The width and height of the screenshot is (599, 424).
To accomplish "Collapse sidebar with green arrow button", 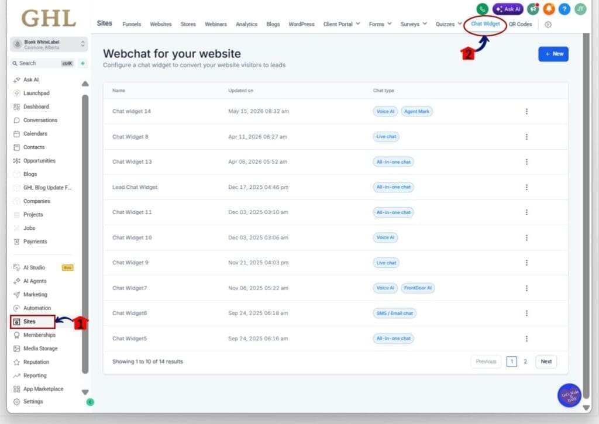I will point(90,402).
